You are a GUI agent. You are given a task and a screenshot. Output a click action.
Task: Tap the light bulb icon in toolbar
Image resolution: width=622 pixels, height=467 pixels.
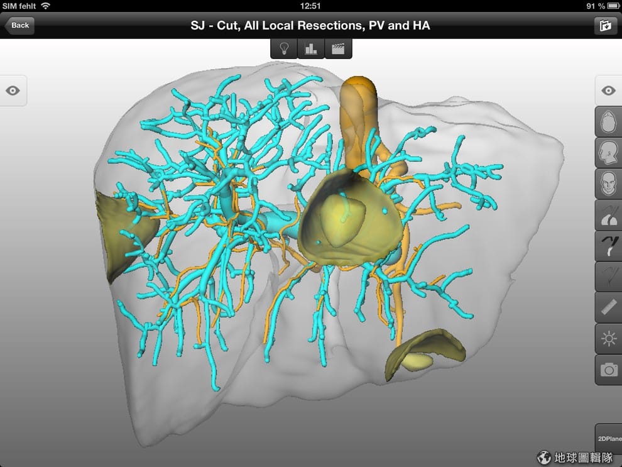pyautogui.click(x=284, y=49)
